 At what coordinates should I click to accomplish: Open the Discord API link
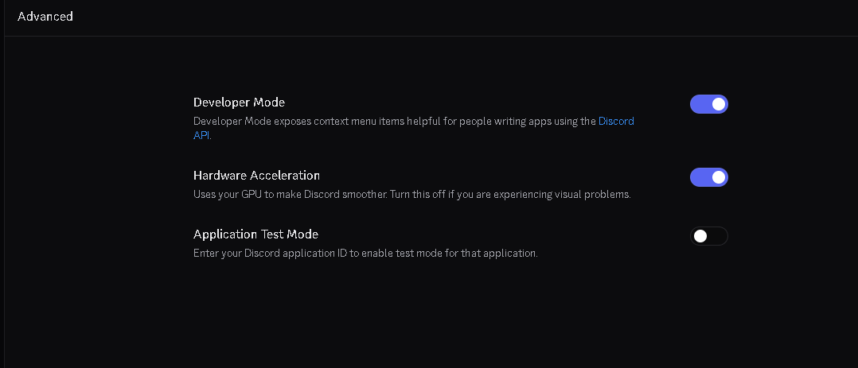(616, 122)
